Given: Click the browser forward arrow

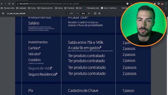Looking at the screenshot, I should (5, 4).
